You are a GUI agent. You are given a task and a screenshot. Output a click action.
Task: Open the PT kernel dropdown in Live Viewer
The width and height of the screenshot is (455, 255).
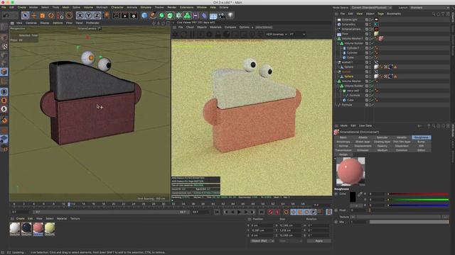pos(297,35)
